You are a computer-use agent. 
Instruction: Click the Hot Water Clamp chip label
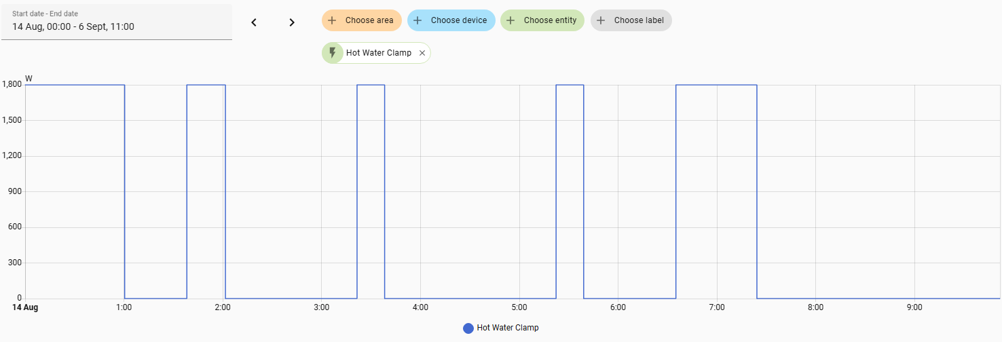(378, 53)
